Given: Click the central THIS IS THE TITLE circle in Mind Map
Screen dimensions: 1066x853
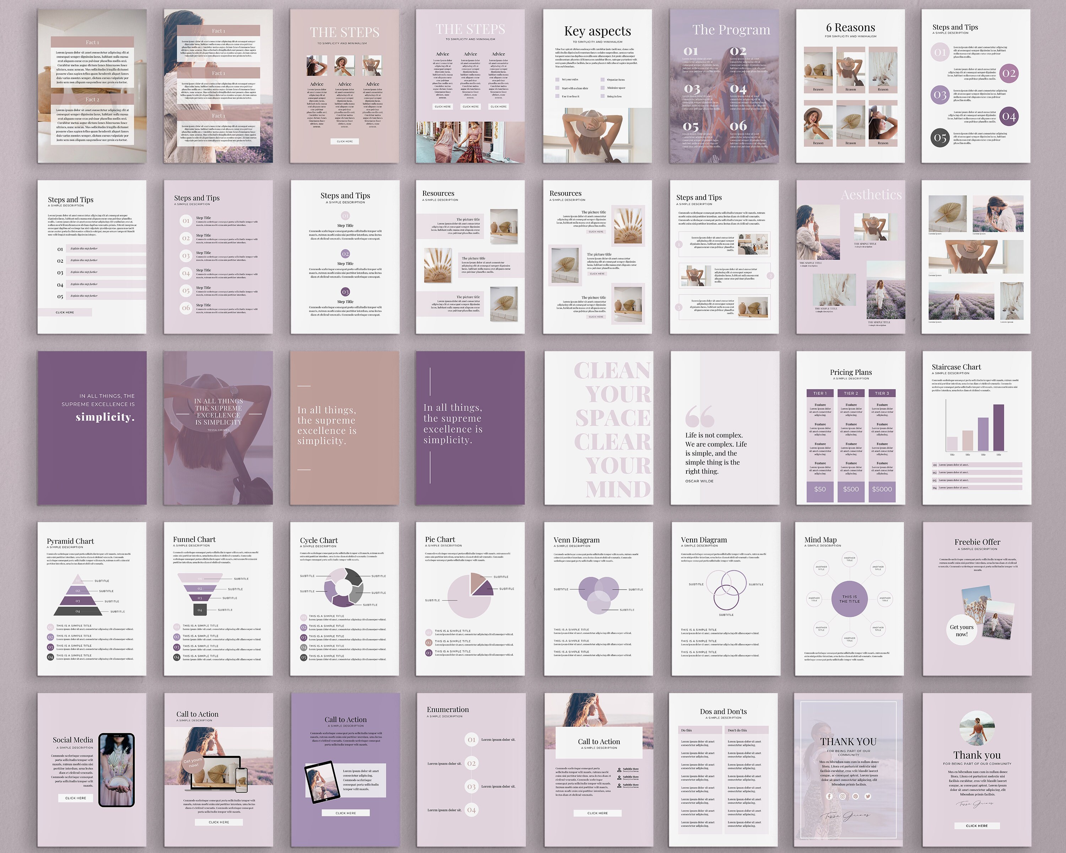Looking at the screenshot, I should pos(850,599).
